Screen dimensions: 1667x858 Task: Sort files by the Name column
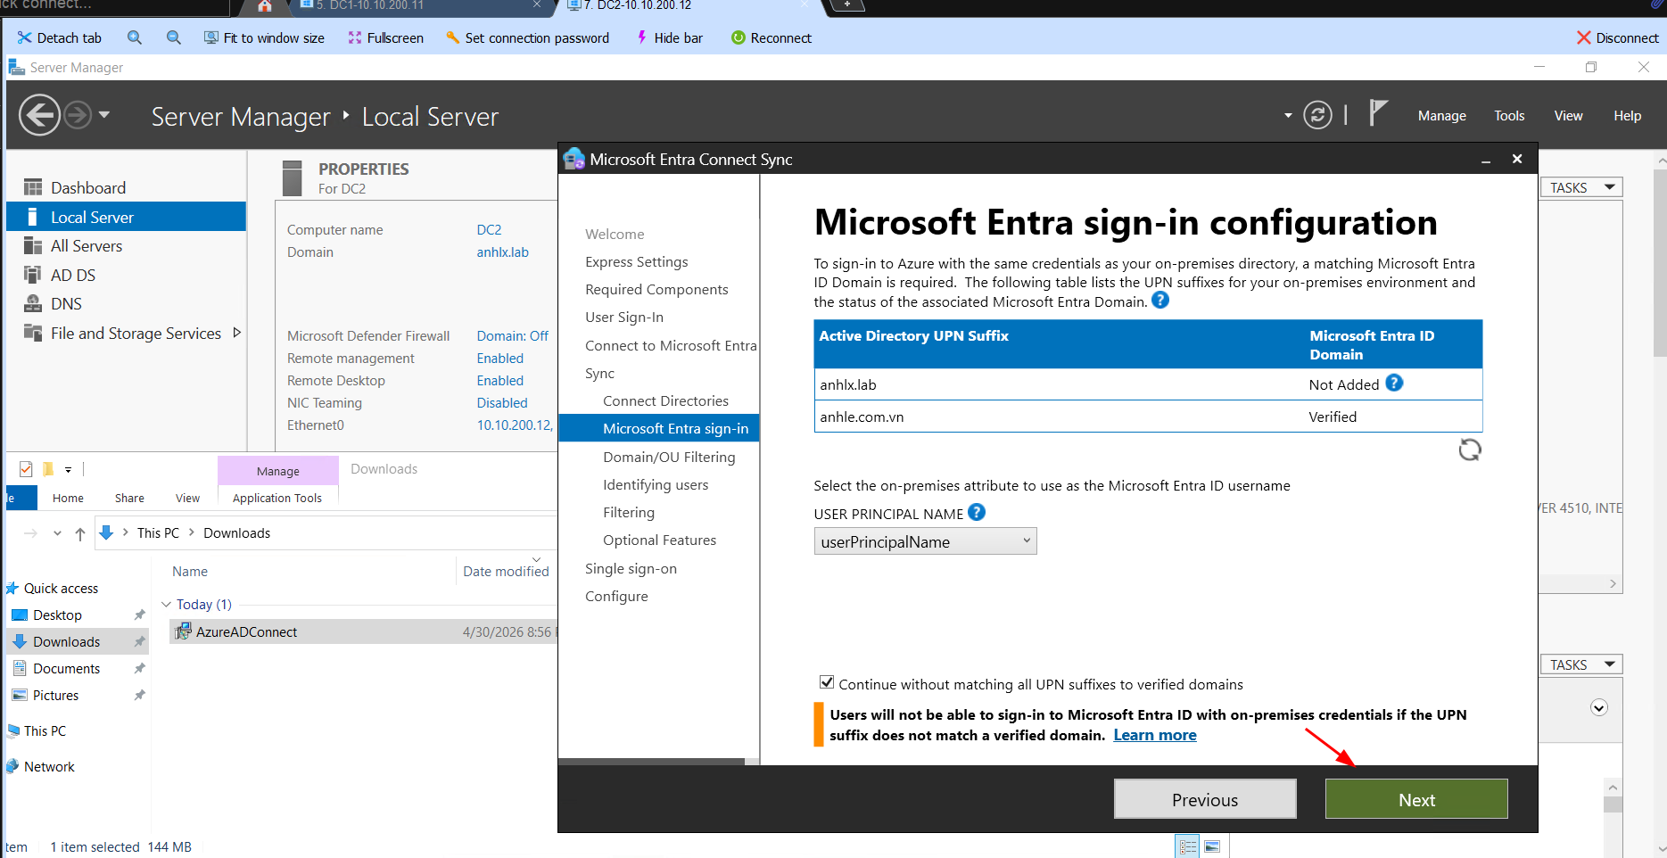coord(190,572)
